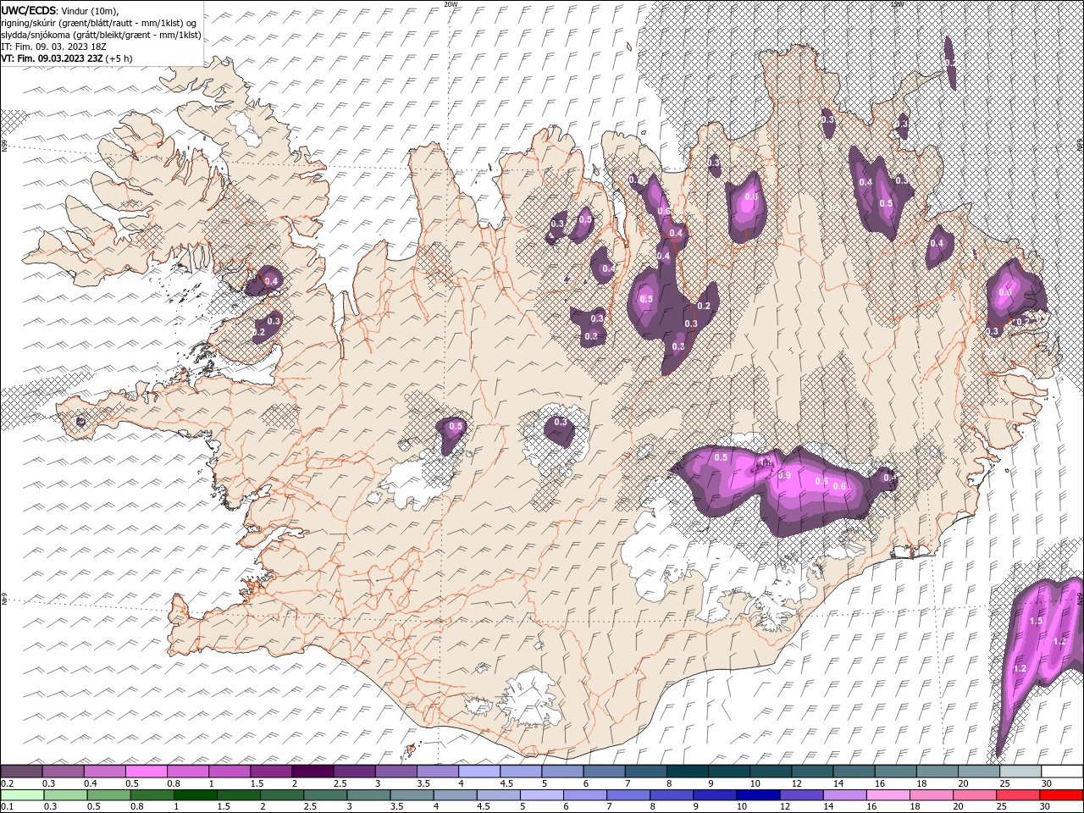Click the "0.9" snowfall value on the map
The image size is (1084, 813).
[x=784, y=476]
